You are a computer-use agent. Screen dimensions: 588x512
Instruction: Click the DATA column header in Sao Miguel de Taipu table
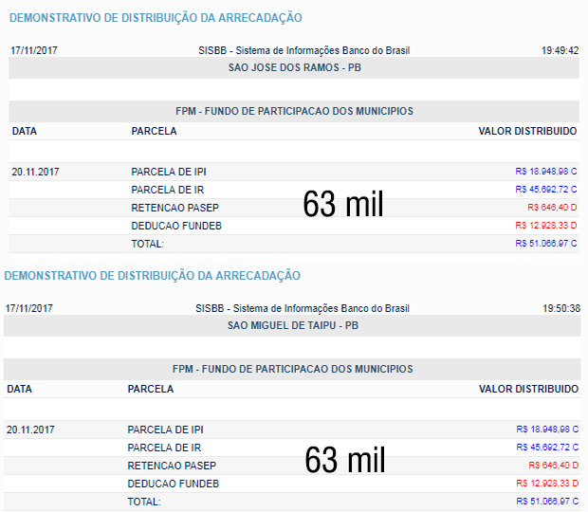coord(20,389)
